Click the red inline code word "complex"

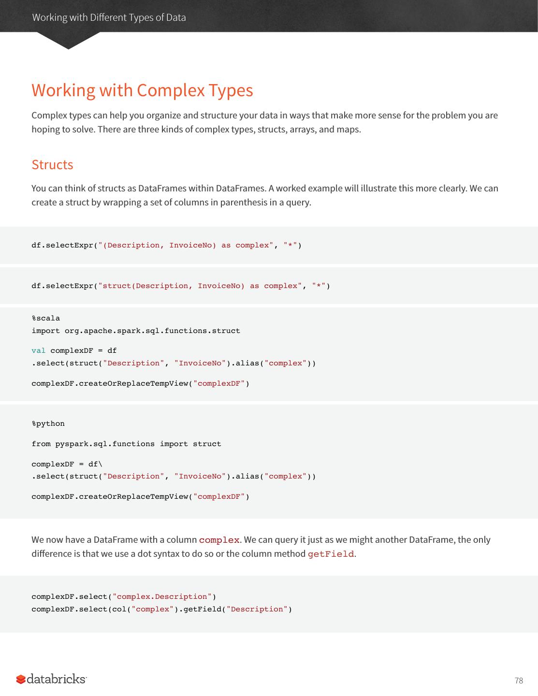tap(219, 540)
